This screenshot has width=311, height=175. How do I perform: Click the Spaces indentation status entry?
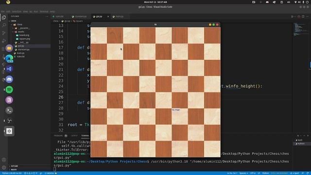pos(243,174)
